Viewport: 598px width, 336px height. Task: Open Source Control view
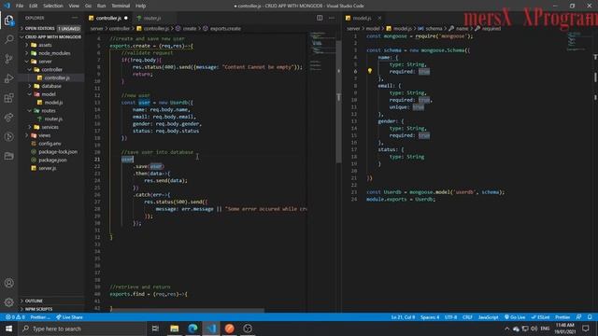pyautogui.click(x=8, y=59)
